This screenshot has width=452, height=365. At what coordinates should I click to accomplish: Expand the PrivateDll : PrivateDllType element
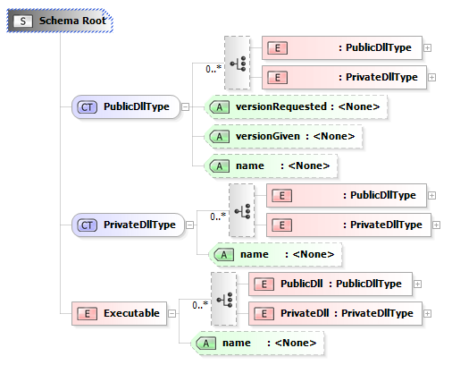click(427, 313)
